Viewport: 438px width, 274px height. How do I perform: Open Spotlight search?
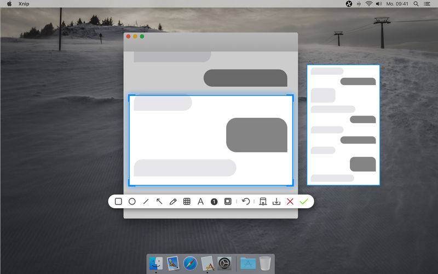pos(416,4)
